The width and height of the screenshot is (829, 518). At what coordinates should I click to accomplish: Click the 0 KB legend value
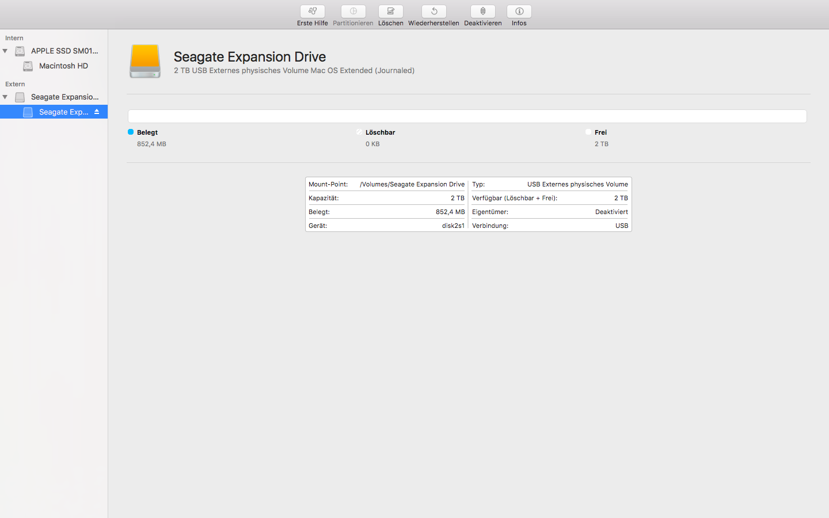coord(372,144)
